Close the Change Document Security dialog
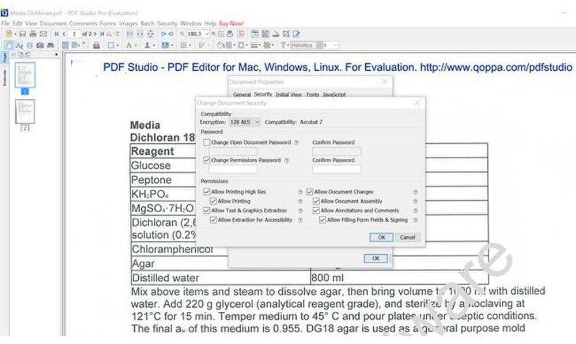Image resolution: width=576 pixels, height=344 pixels. [x=417, y=103]
